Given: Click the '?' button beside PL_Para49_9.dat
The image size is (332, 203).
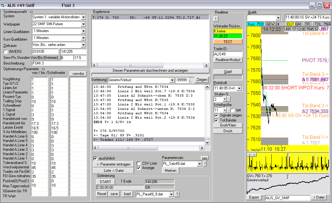Looking at the screenshot, I should [177, 194].
